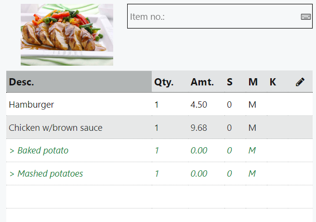This screenshot has width=316, height=222.
Task: Click the S column header
Action: point(230,82)
